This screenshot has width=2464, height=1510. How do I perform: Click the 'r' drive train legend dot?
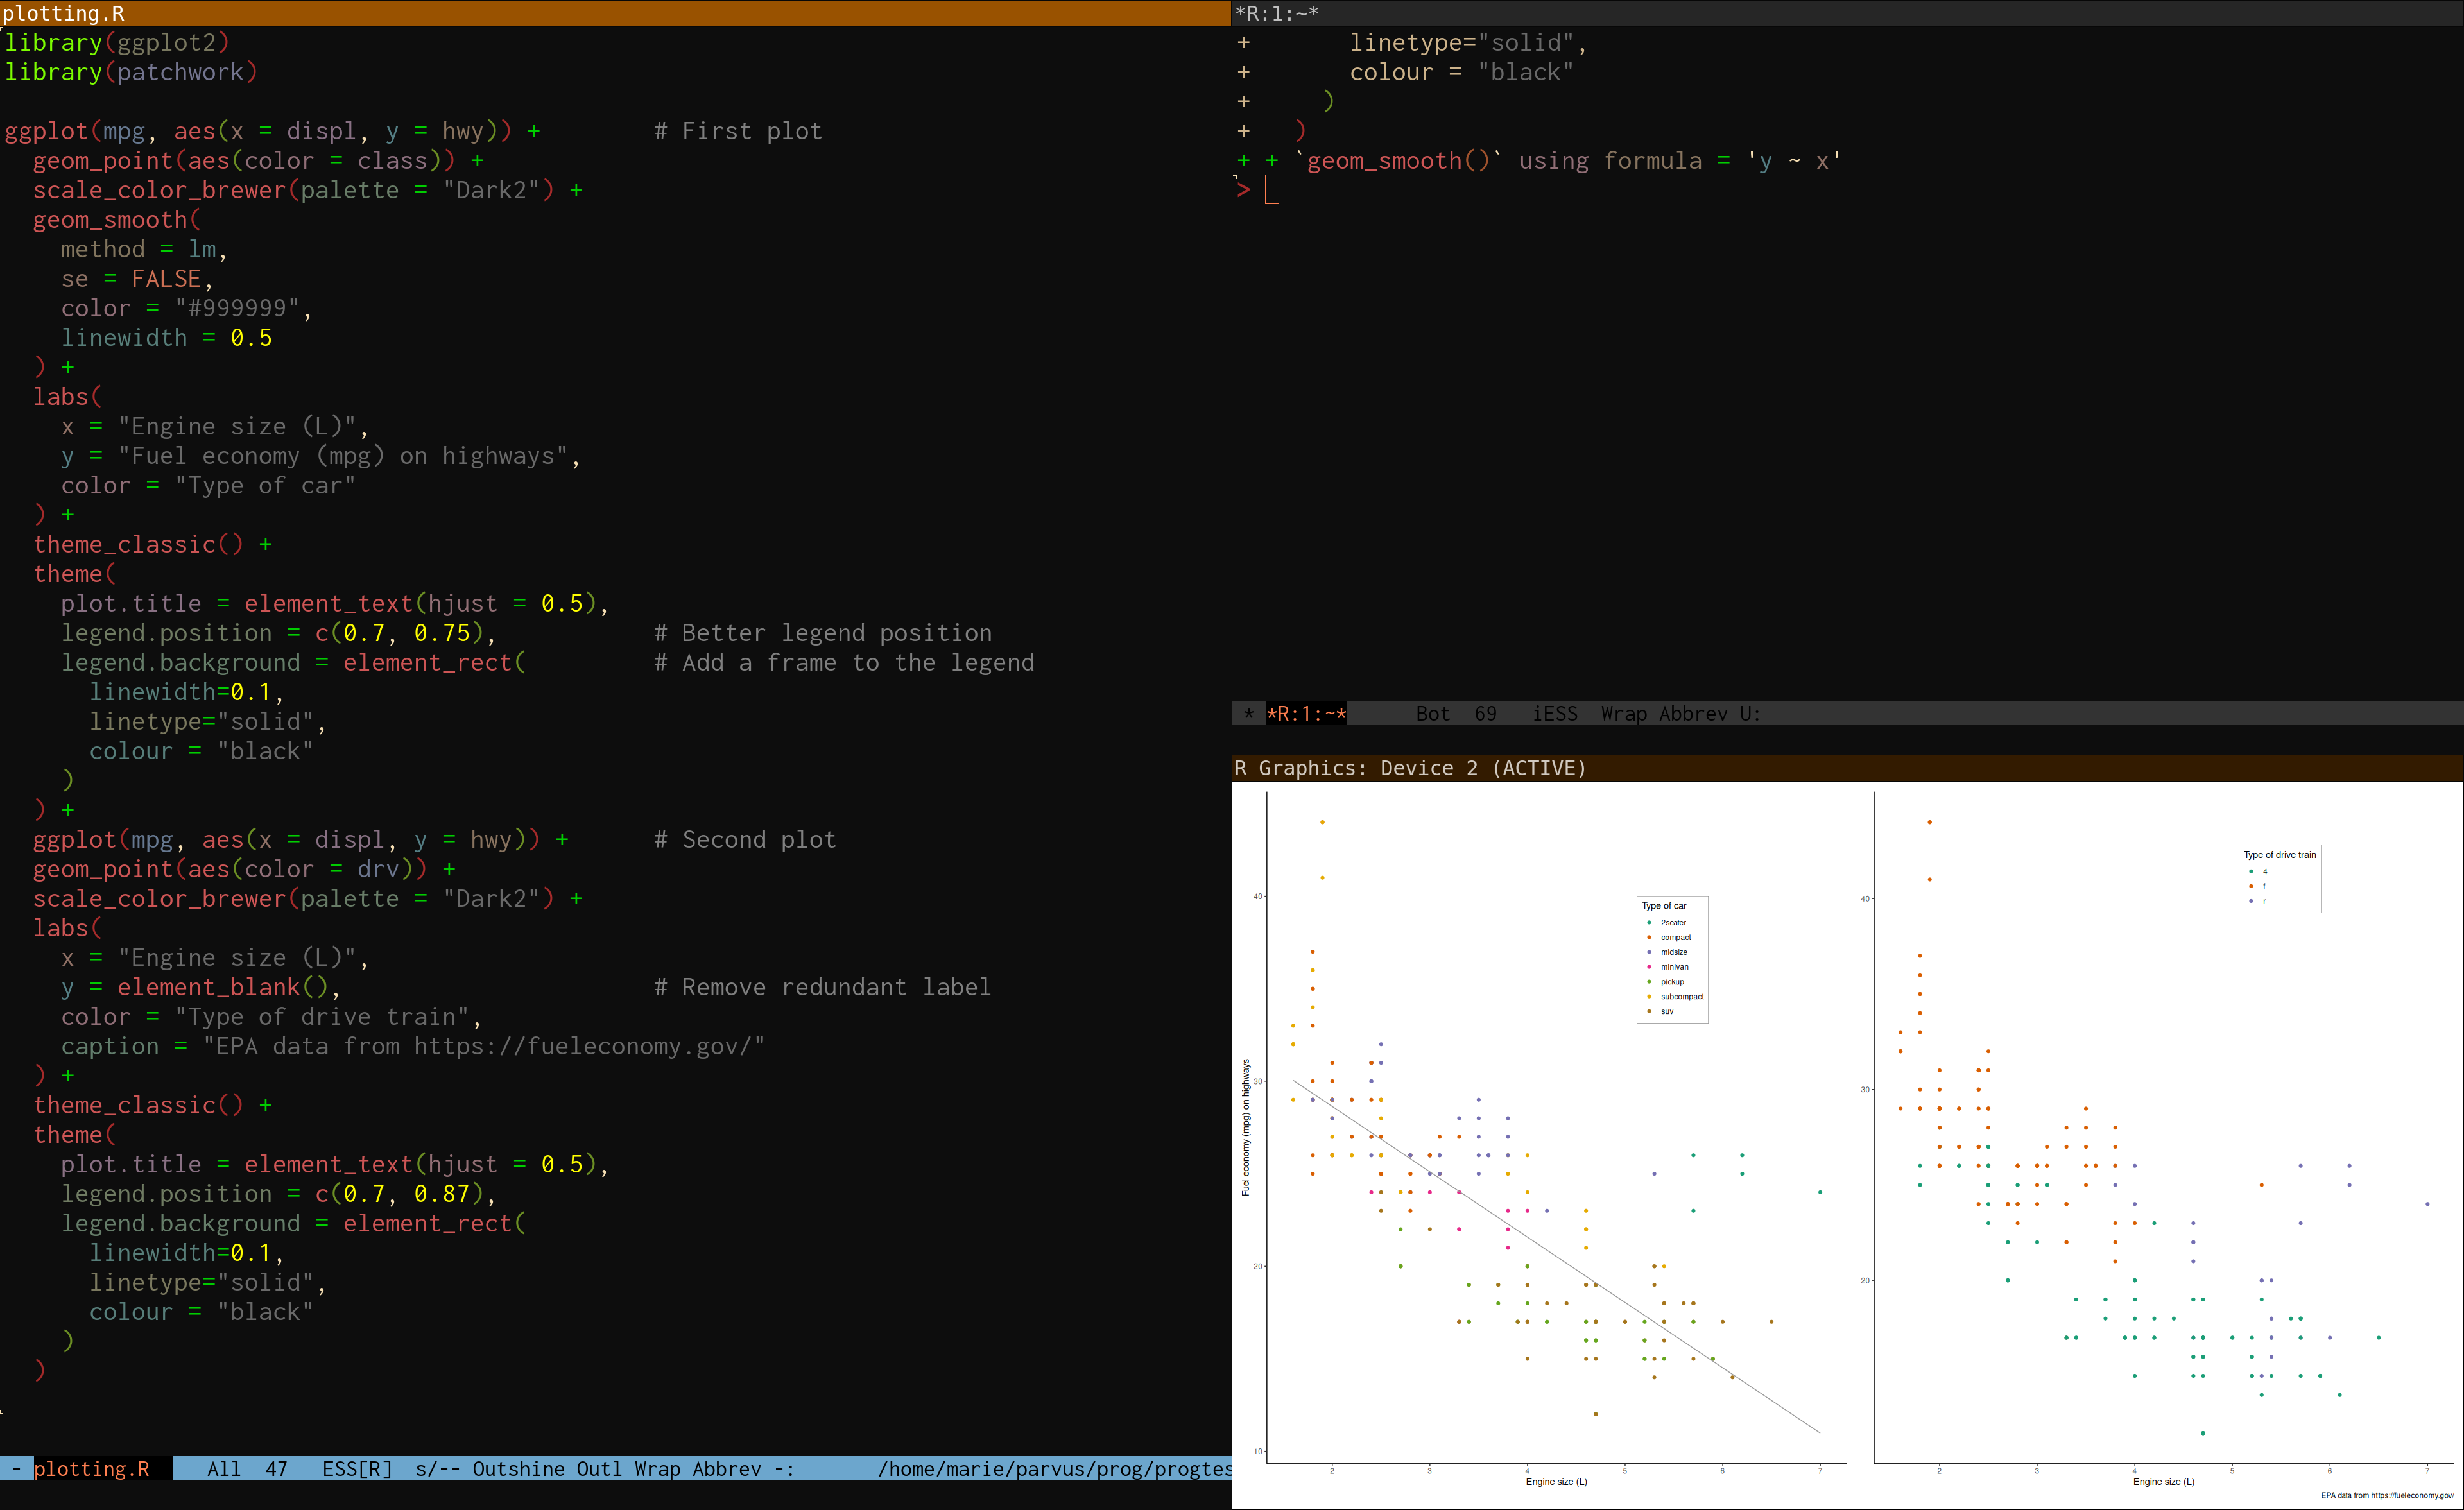tap(2251, 901)
